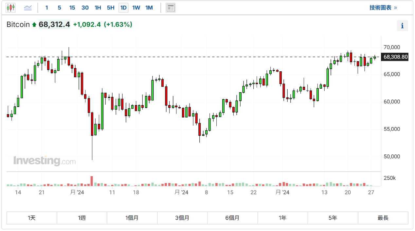Select the active 1D interval
The width and height of the screenshot is (415, 231).
click(123, 8)
